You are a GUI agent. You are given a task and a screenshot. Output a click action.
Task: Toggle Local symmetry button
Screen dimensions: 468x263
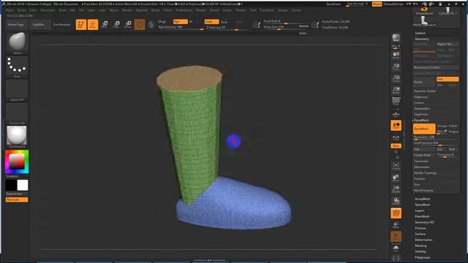[x=396, y=125]
